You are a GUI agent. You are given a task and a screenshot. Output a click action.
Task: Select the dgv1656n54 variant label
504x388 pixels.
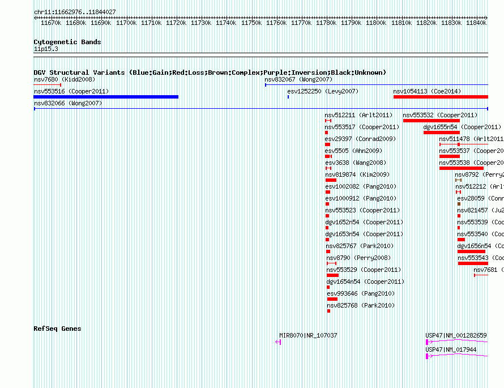(x=480, y=246)
